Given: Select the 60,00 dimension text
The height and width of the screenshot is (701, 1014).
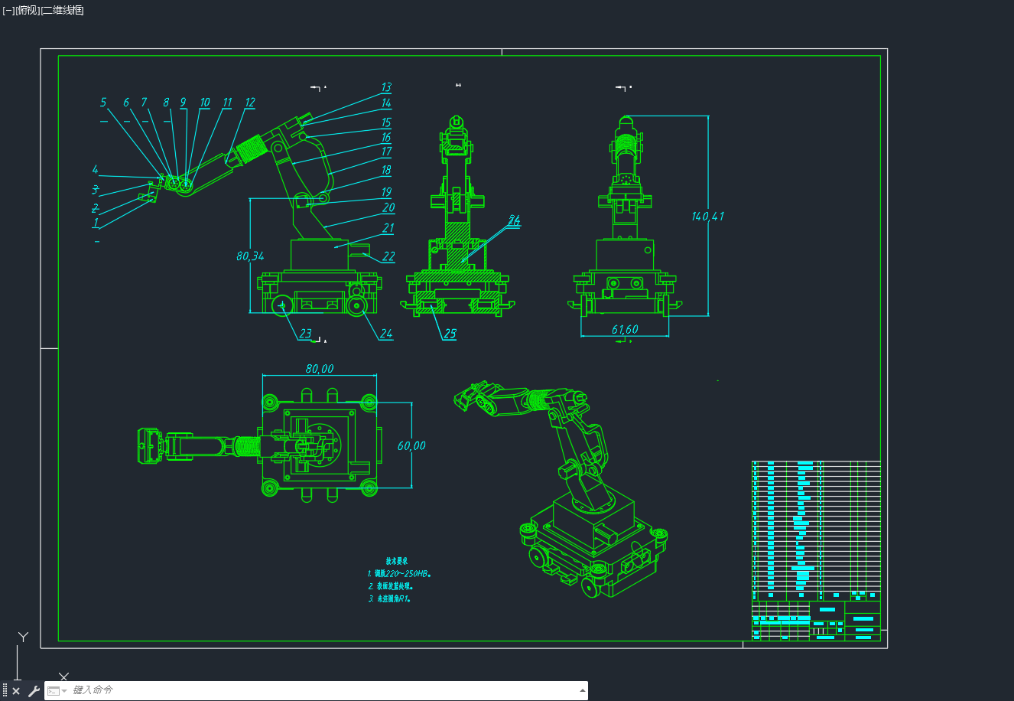Looking at the screenshot, I should (x=411, y=446).
